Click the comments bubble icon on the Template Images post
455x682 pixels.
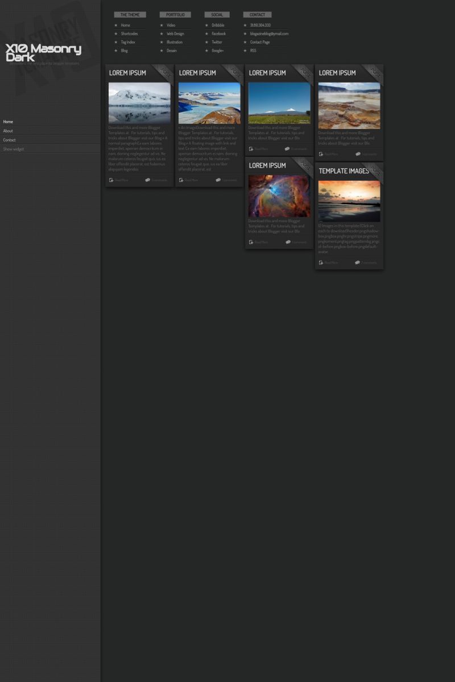(x=357, y=263)
